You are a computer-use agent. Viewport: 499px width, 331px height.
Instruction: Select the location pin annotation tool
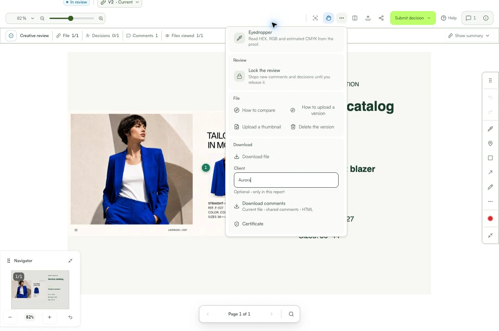click(x=490, y=143)
